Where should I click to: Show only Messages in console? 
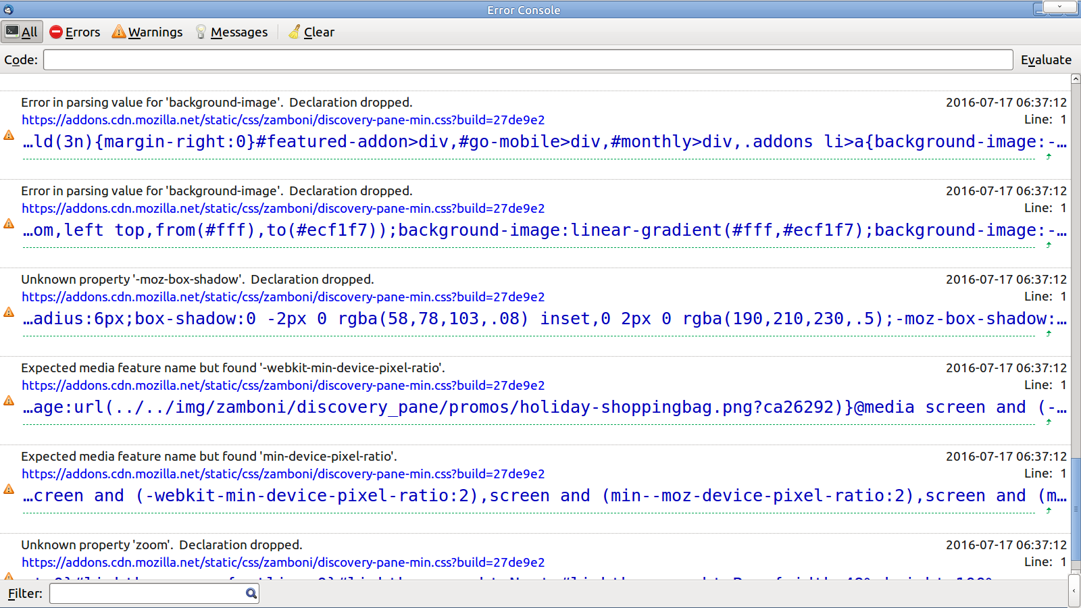[232, 32]
